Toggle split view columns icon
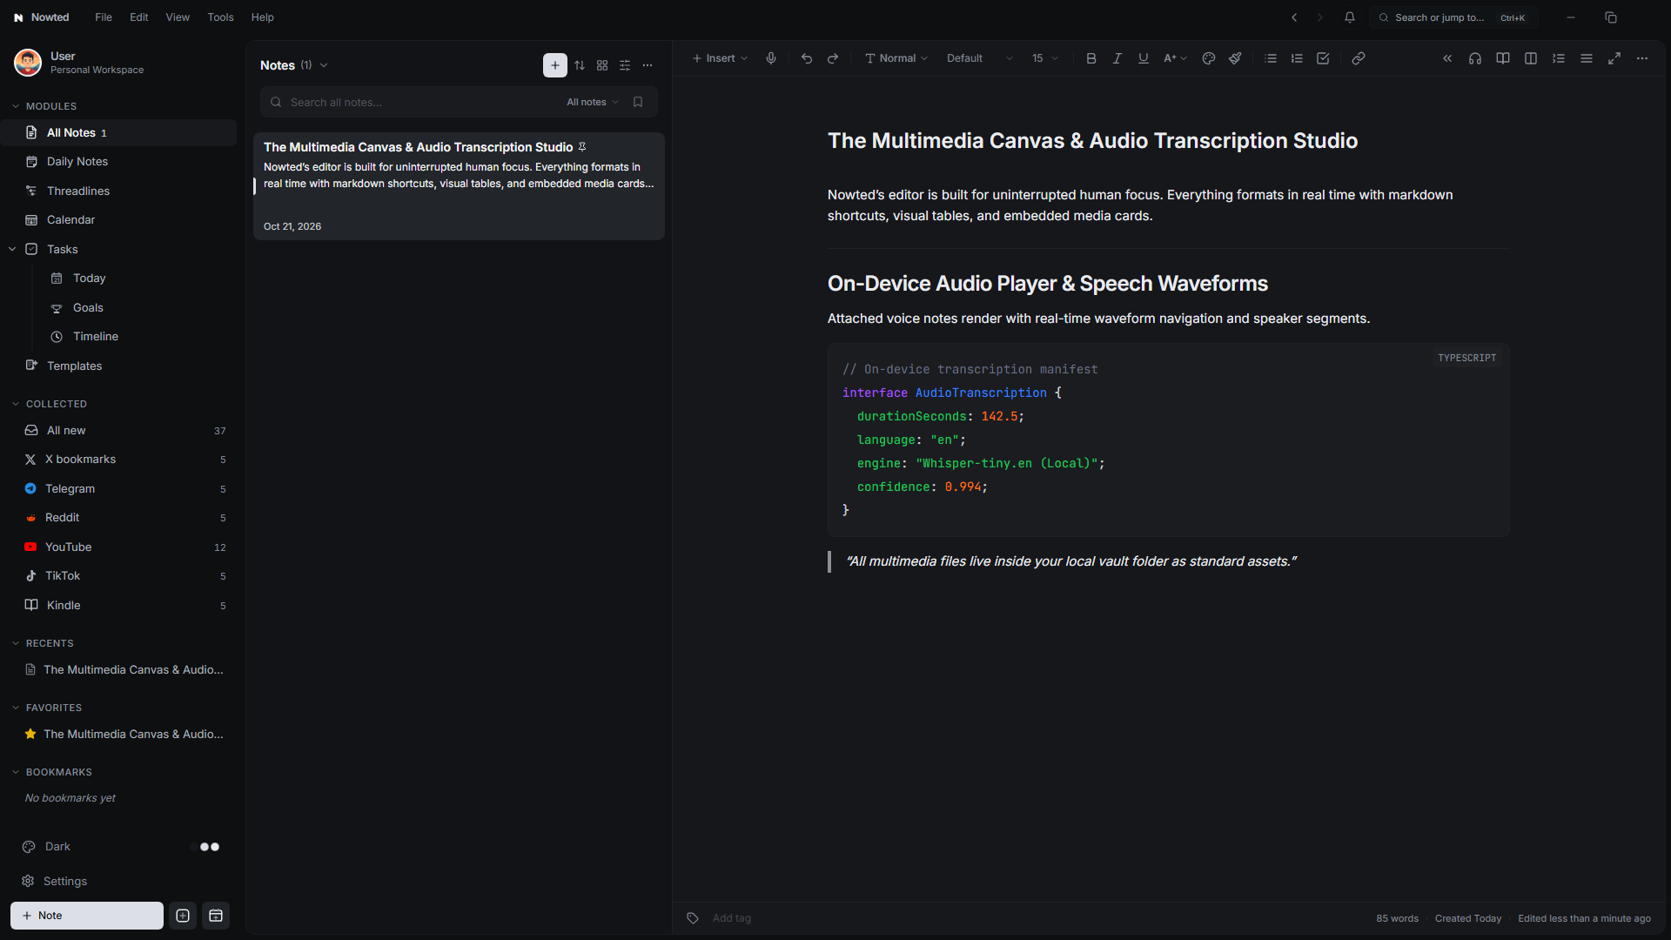Image resolution: width=1671 pixels, height=940 pixels. click(1531, 58)
